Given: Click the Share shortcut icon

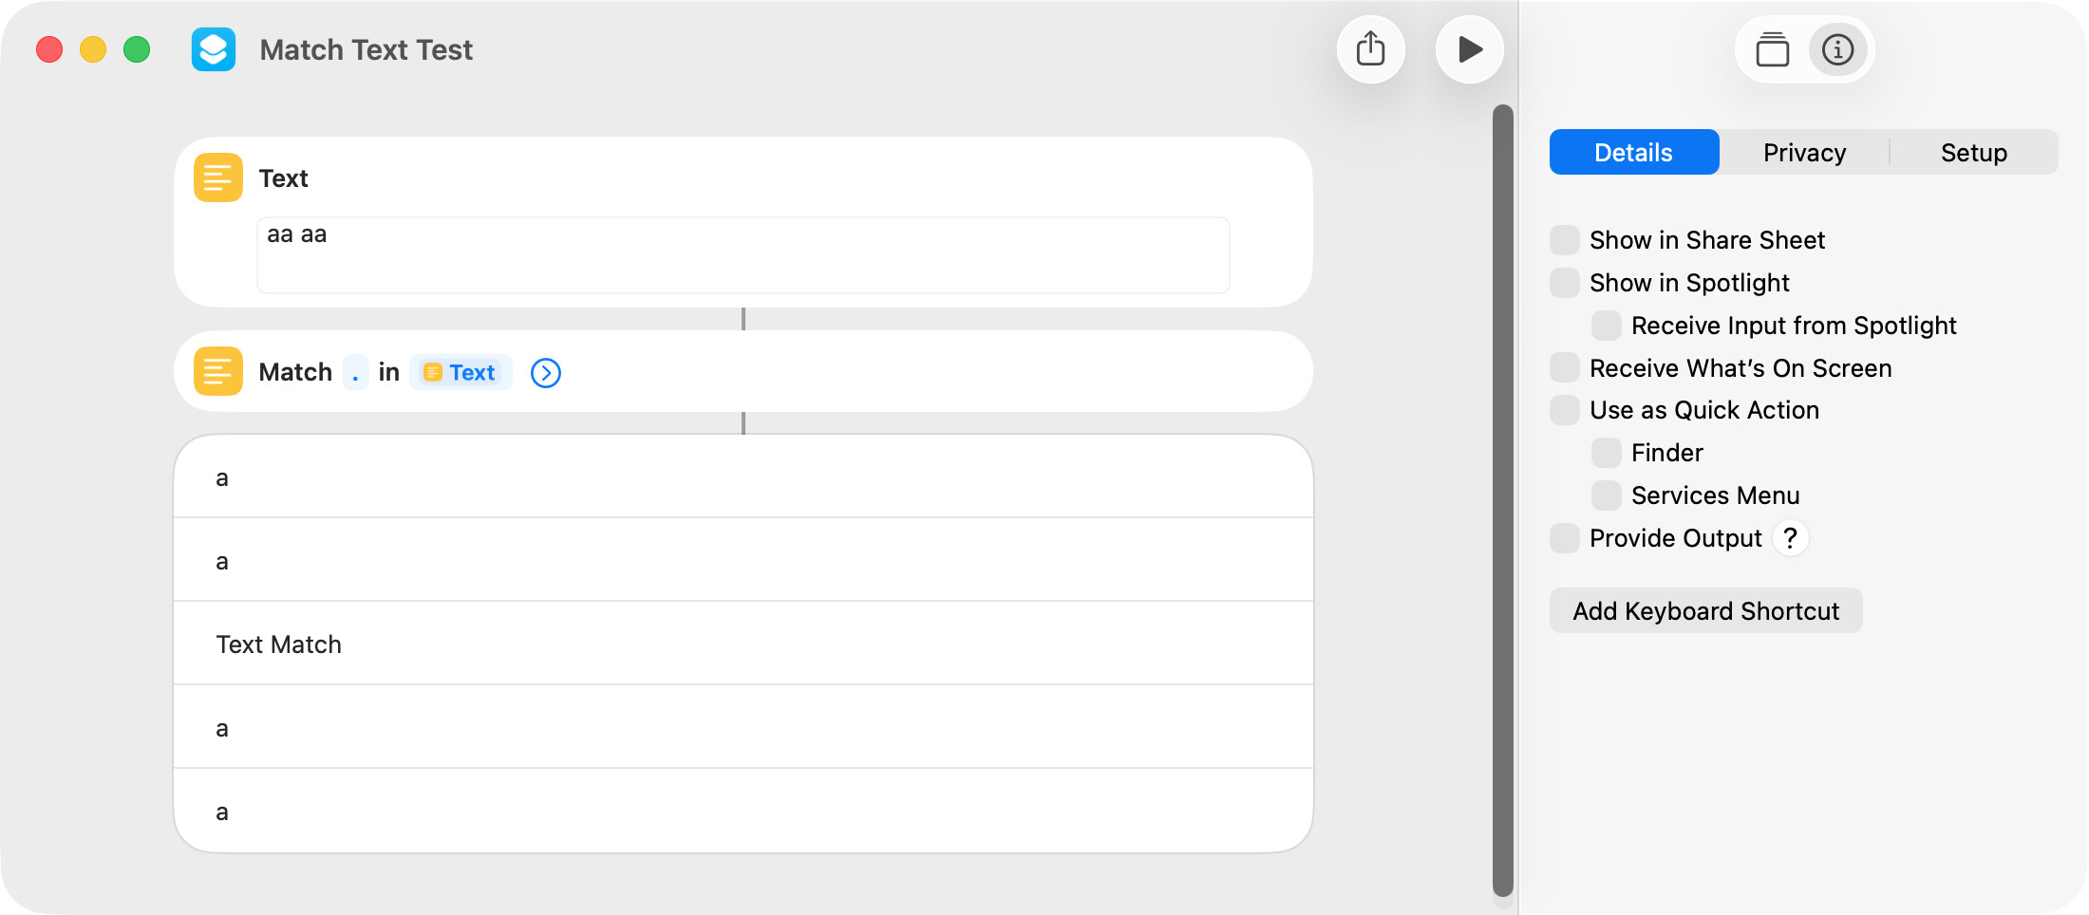Looking at the screenshot, I should (1370, 49).
